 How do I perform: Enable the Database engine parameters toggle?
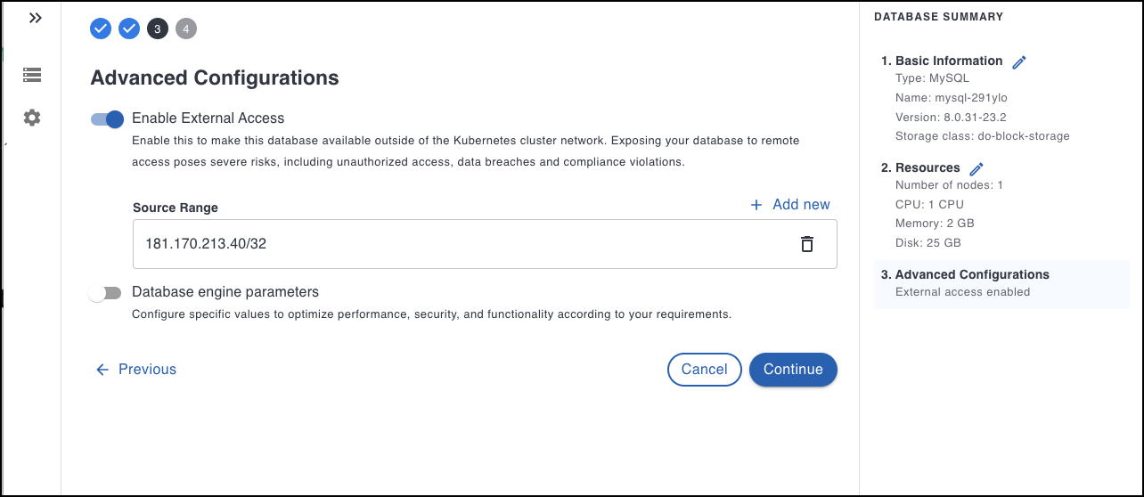click(x=105, y=293)
